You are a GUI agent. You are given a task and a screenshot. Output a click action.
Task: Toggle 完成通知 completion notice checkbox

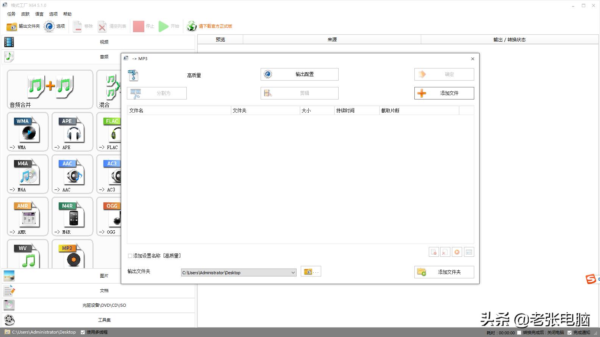click(569, 333)
